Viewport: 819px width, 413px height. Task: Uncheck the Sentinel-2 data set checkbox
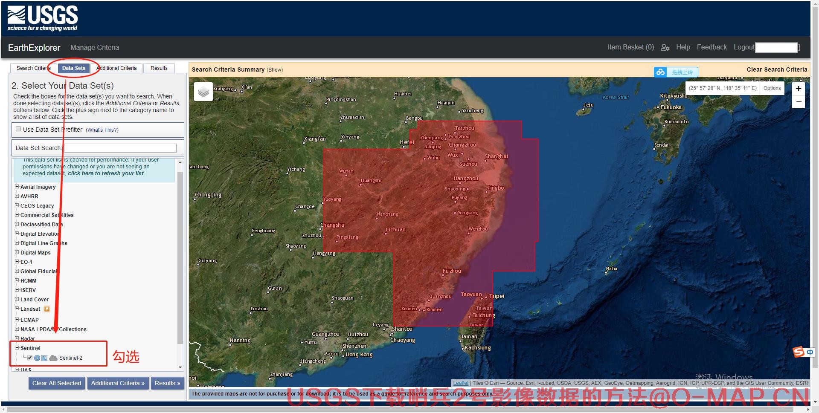(30, 358)
